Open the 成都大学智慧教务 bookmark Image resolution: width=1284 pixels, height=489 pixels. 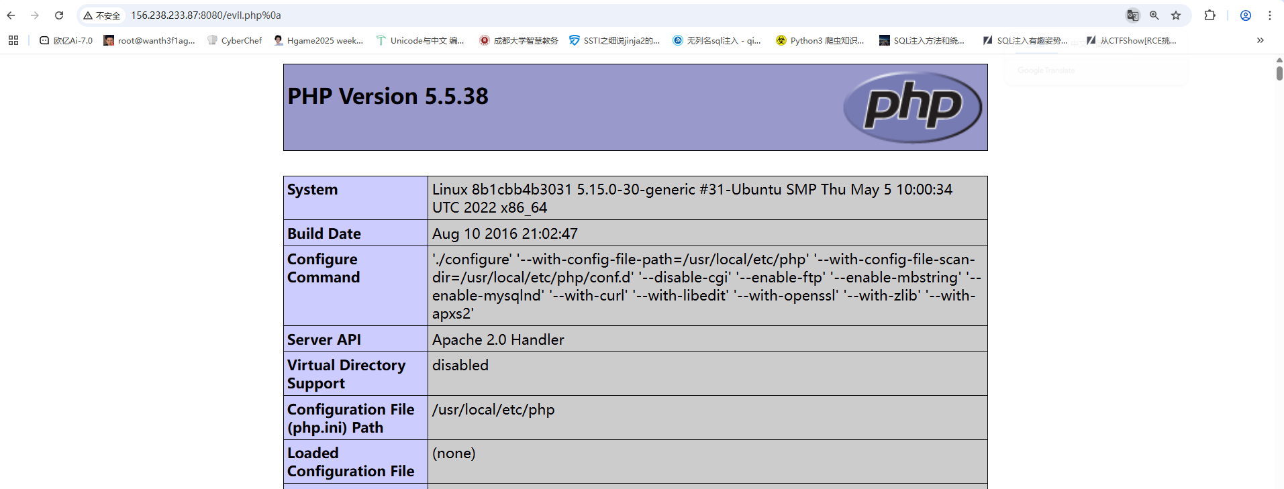(519, 40)
